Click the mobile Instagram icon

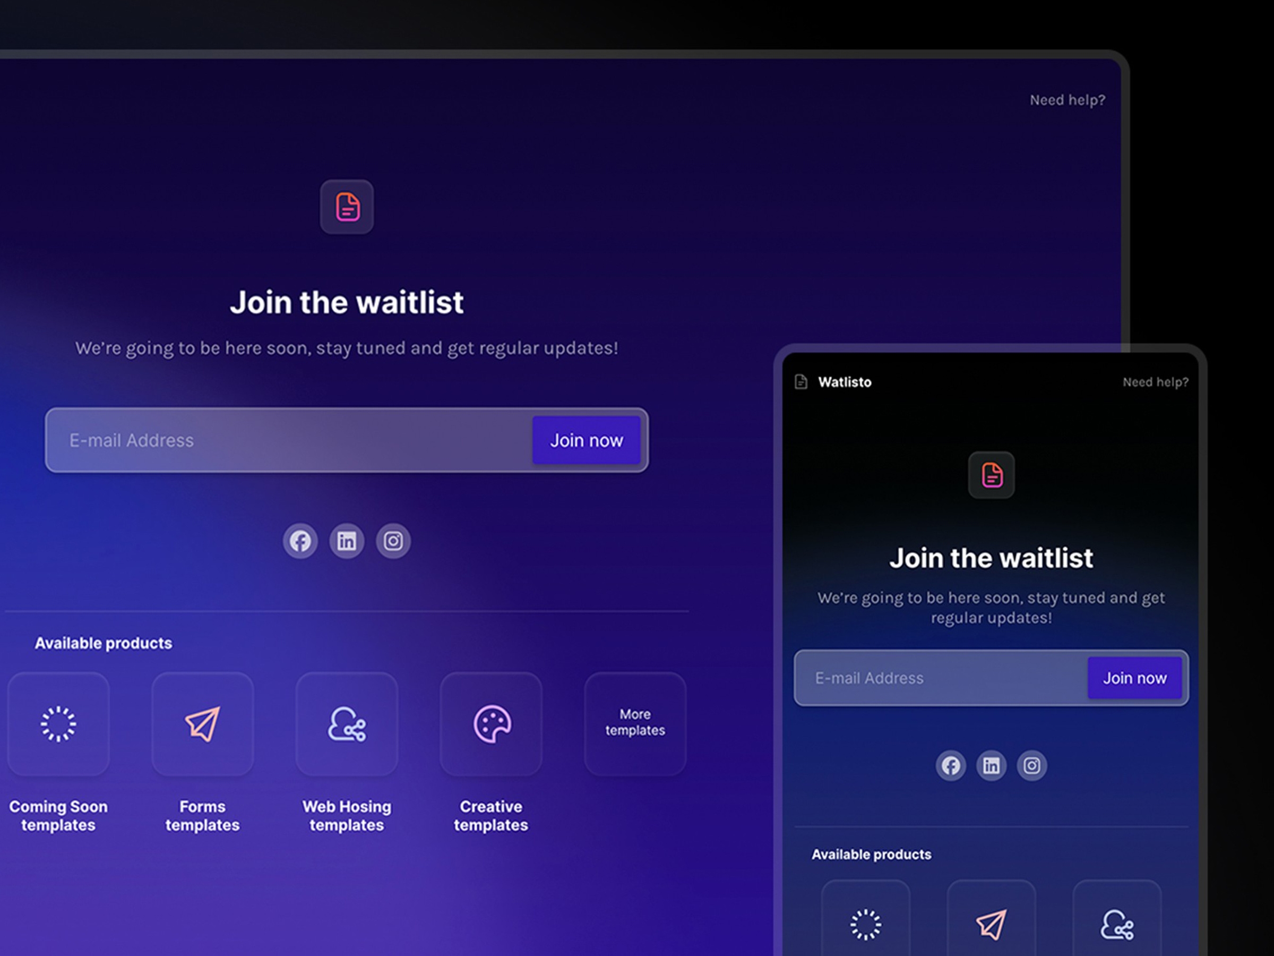tap(1031, 766)
